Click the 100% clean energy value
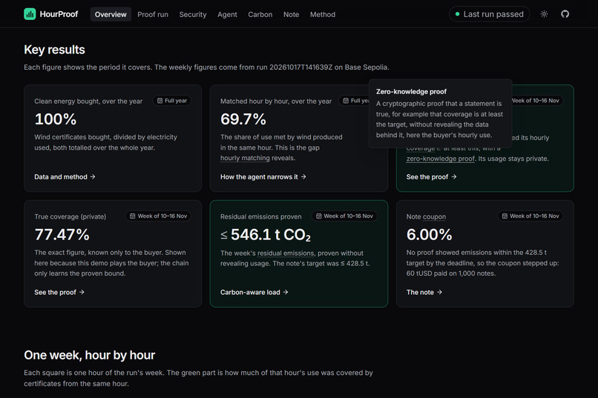Screen dimensions: 598x398 click(56, 119)
